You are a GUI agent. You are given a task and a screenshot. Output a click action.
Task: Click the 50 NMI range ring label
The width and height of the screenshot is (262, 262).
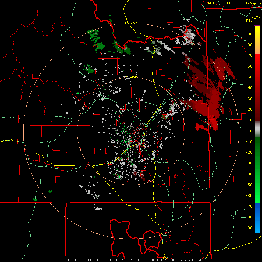point(131,77)
